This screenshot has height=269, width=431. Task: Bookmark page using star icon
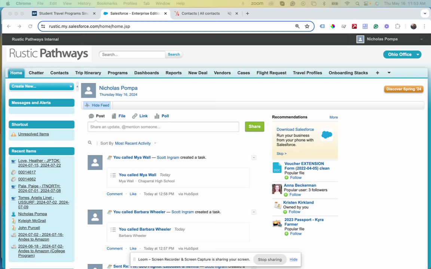pos(307,27)
